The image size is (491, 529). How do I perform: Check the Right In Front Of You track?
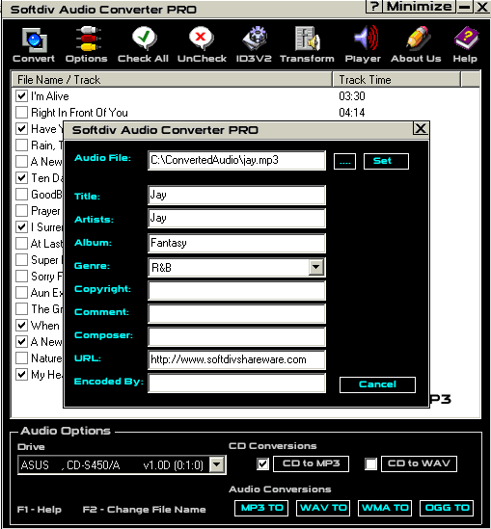[21, 112]
